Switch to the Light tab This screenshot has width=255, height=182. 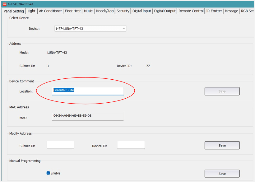coord(31,11)
